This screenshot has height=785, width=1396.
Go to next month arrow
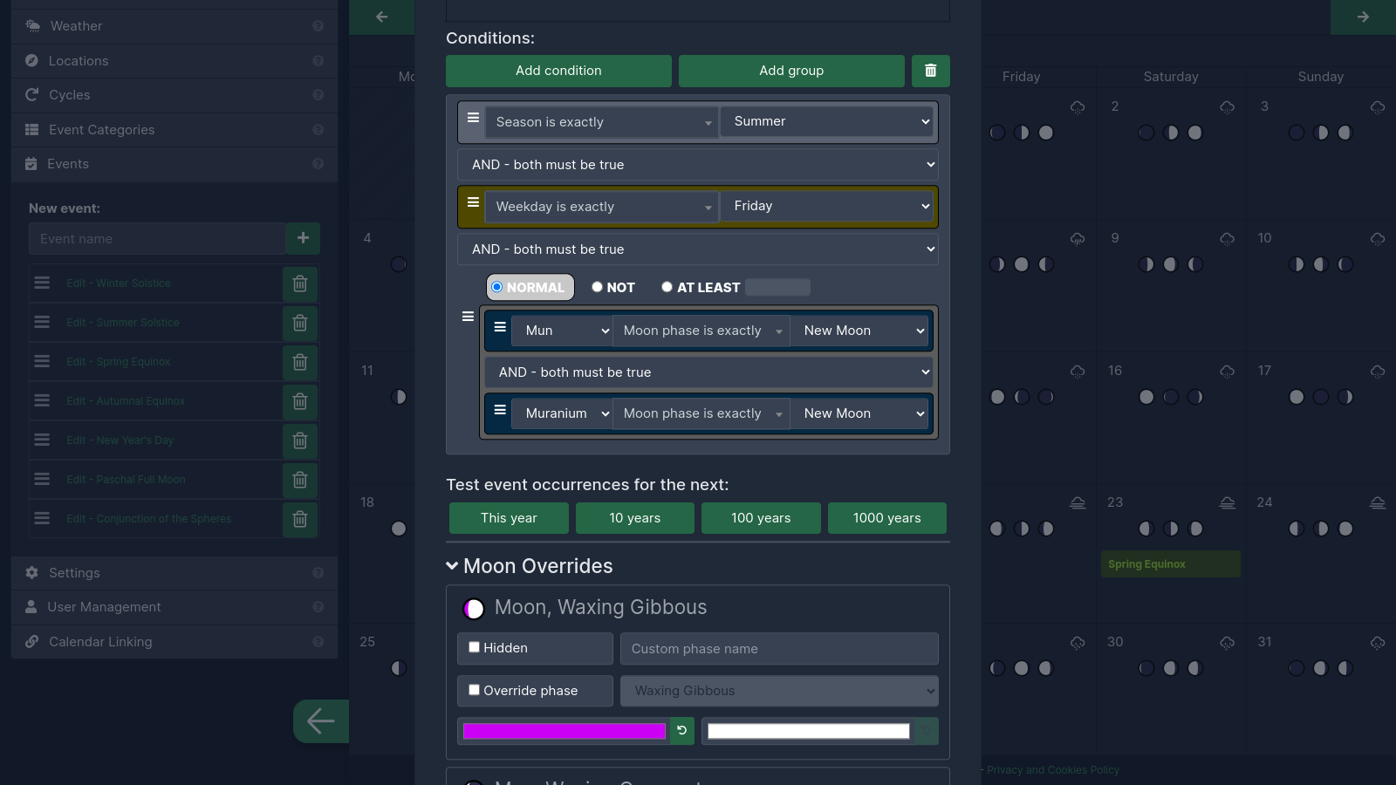point(1362,17)
